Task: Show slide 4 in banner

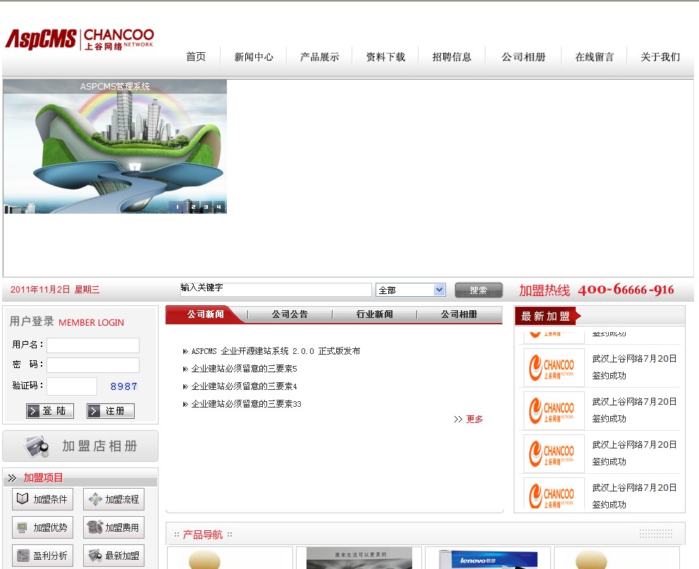Action: [218, 207]
